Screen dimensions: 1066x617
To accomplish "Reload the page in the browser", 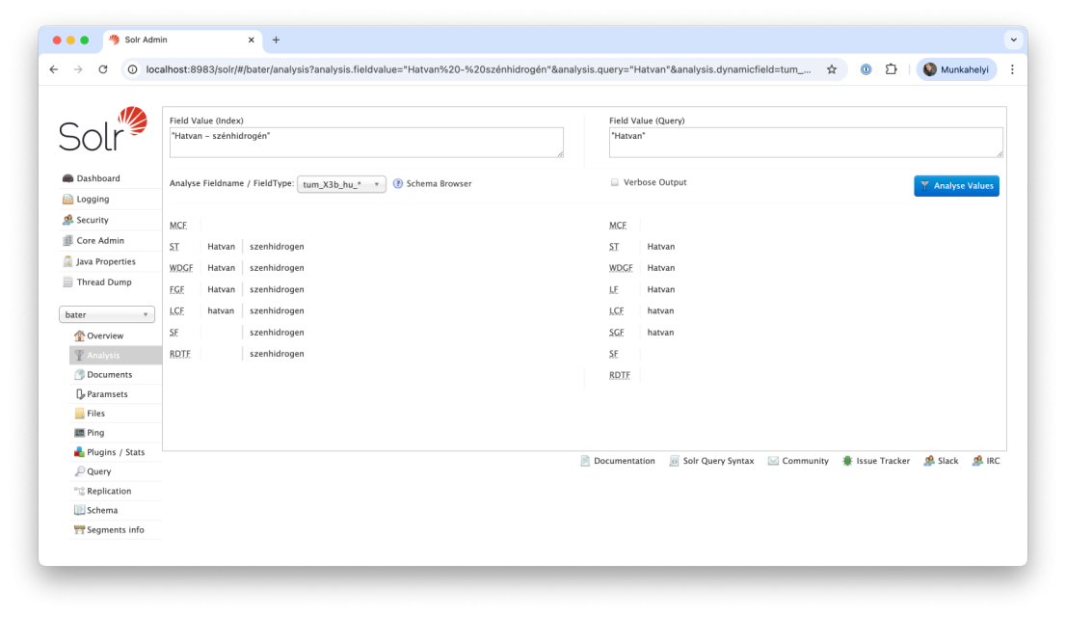I will [103, 69].
